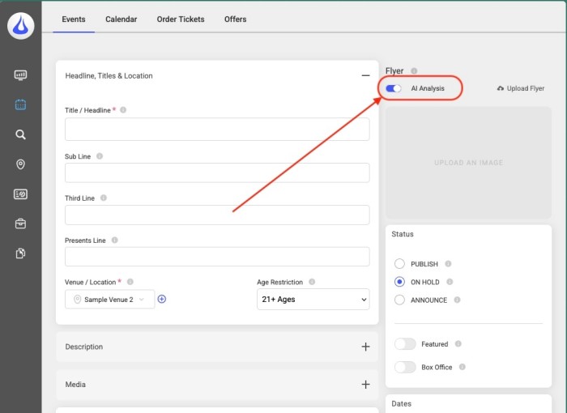Click info icon beside Presents Line
Image resolution: width=567 pixels, height=413 pixels.
115,241
